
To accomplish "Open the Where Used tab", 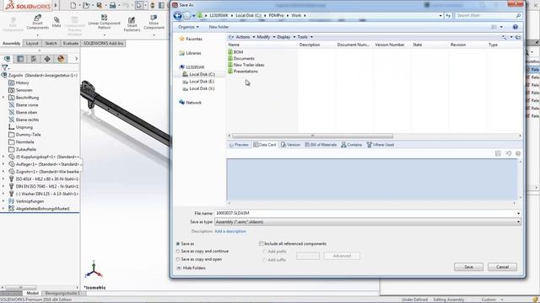I will [x=381, y=145].
